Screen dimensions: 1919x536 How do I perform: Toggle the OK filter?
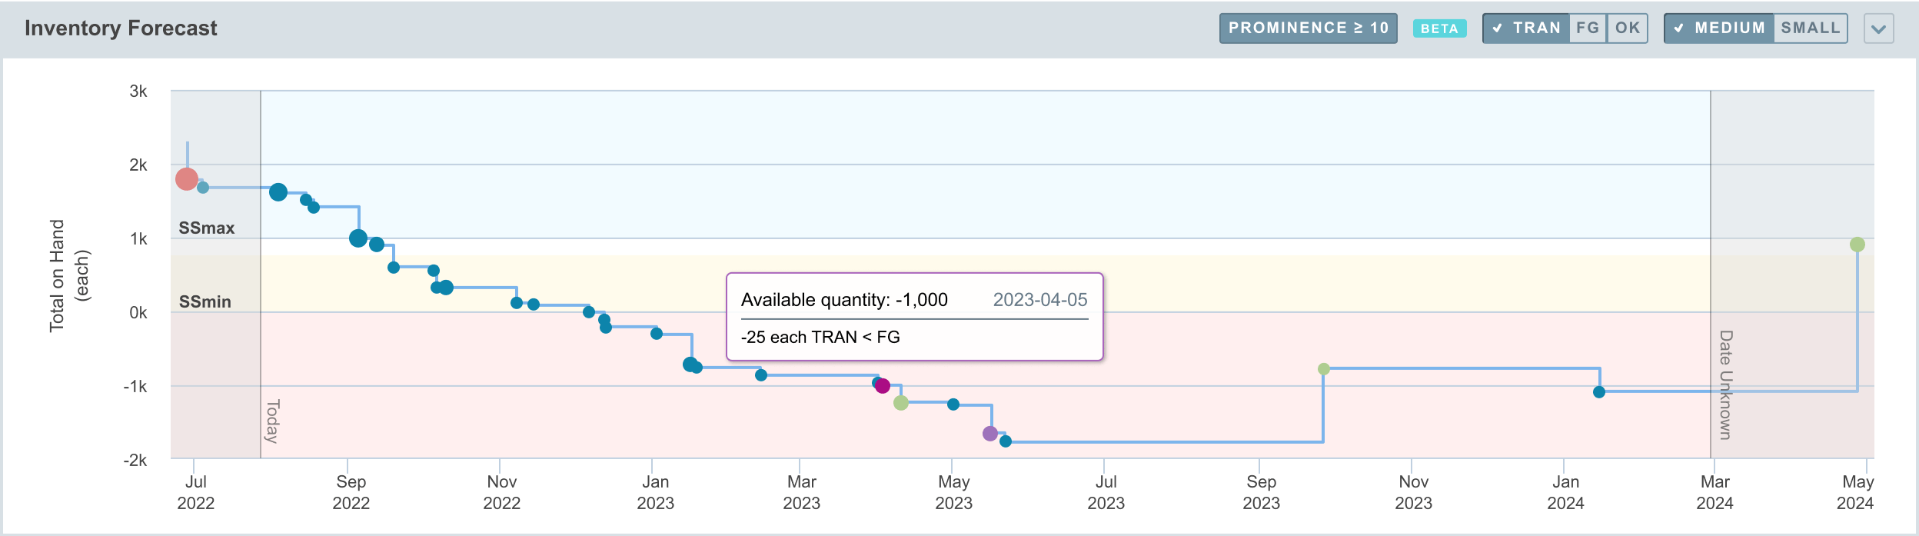1628,28
